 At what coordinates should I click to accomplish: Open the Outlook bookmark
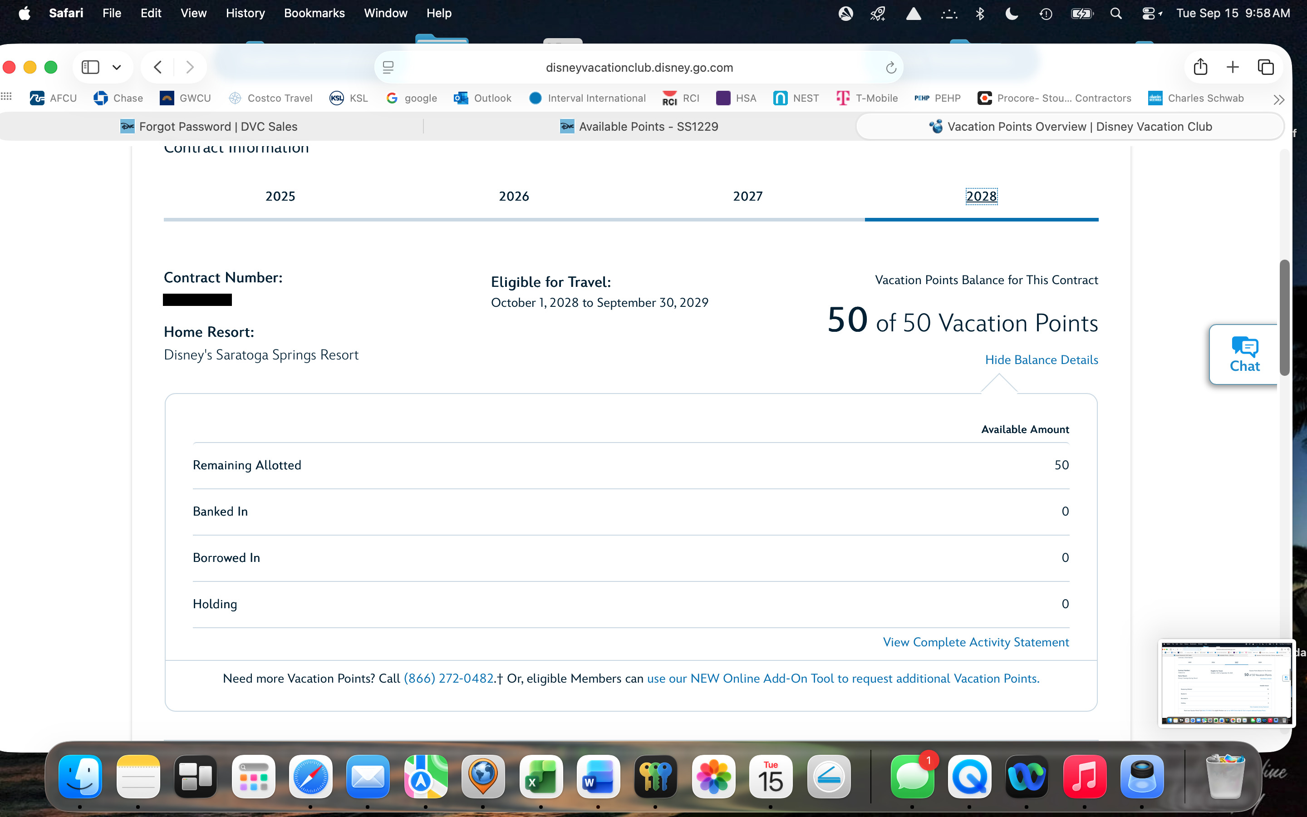[483, 98]
